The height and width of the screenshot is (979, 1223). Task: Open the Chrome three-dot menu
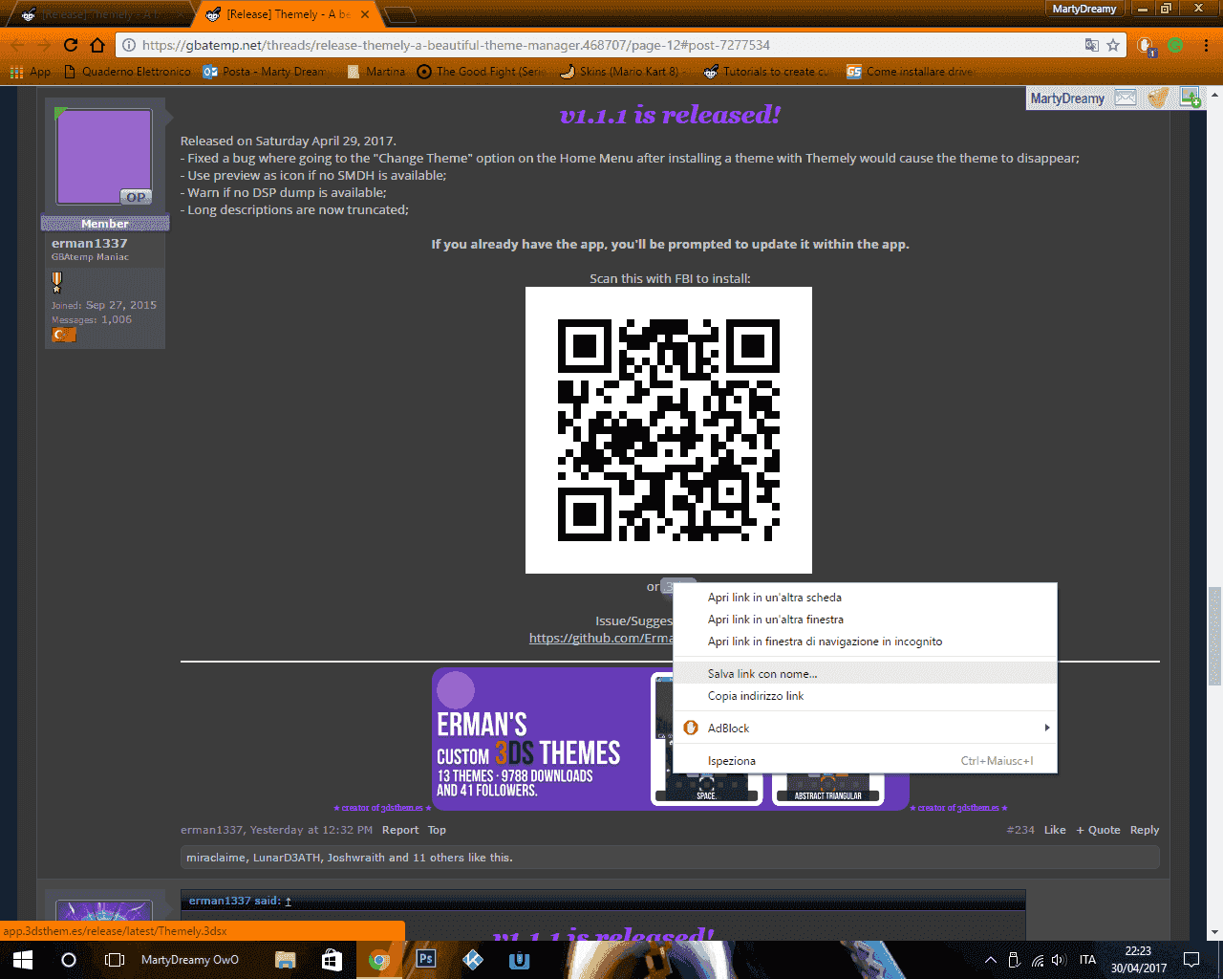[x=1207, y=45]
